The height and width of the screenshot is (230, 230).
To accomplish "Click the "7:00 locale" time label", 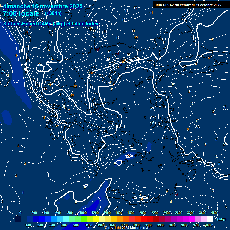I will [21, 13].
